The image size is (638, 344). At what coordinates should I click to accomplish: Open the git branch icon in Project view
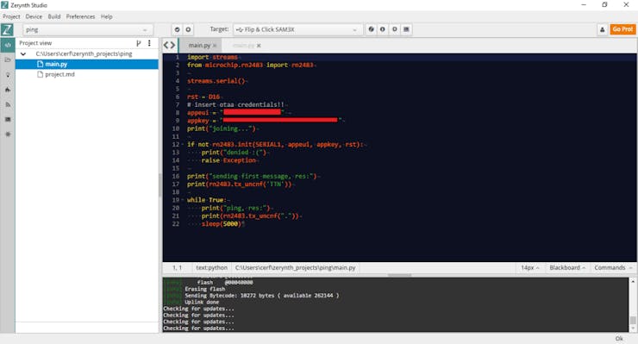138,43
